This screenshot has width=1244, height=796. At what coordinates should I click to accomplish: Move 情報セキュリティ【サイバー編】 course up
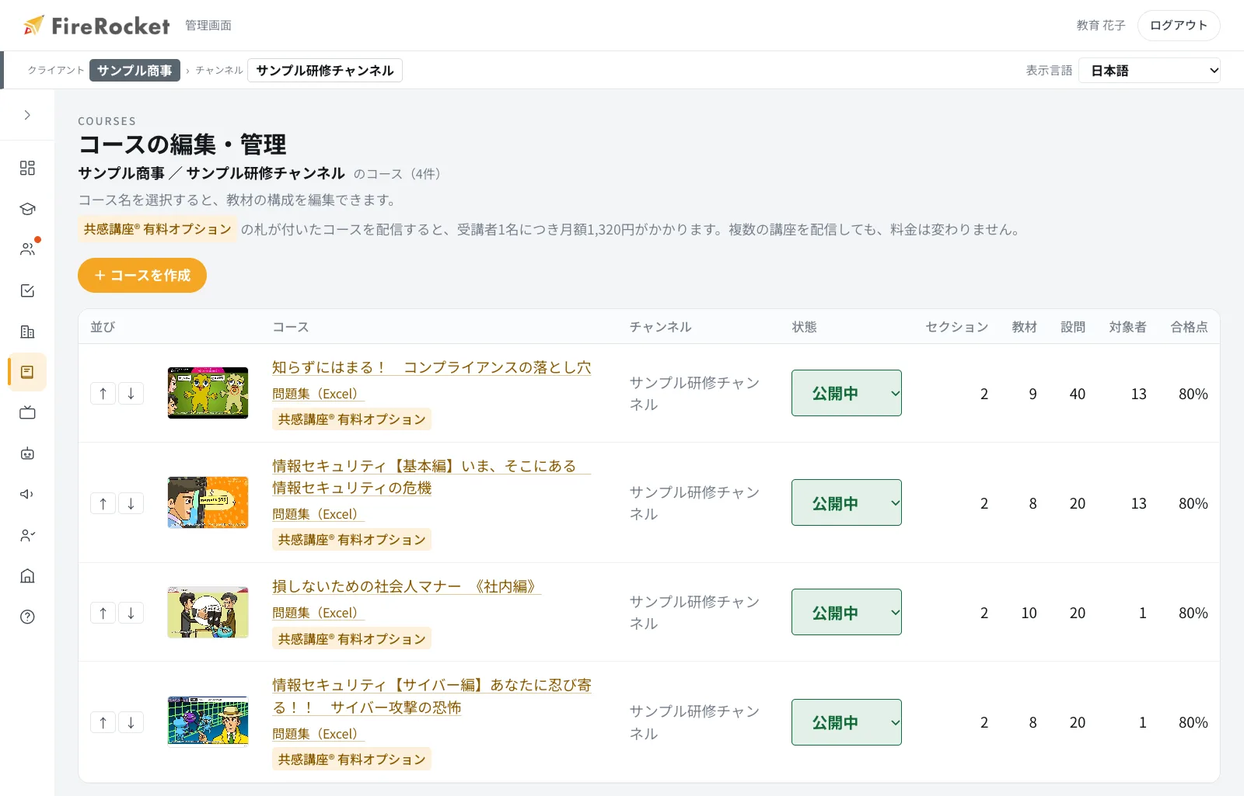tap(103, 722)
